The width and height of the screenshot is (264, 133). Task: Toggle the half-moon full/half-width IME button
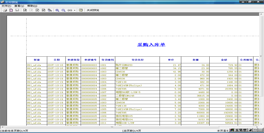251,130
